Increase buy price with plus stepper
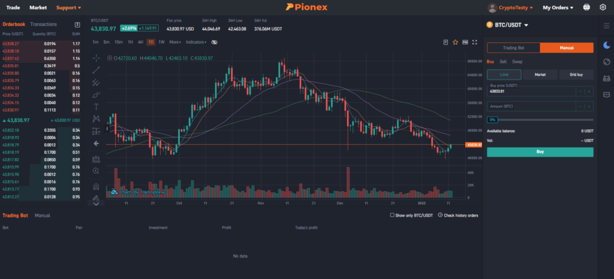 (x=589, y=92)
